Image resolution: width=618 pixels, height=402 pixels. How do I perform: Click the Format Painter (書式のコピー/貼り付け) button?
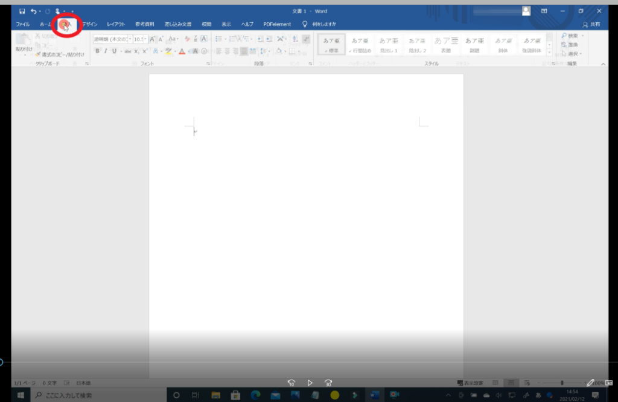pos(59,54)
